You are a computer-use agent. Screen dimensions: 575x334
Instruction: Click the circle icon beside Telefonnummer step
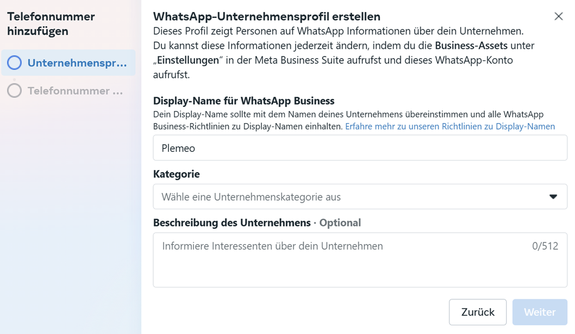pos(15,91)
